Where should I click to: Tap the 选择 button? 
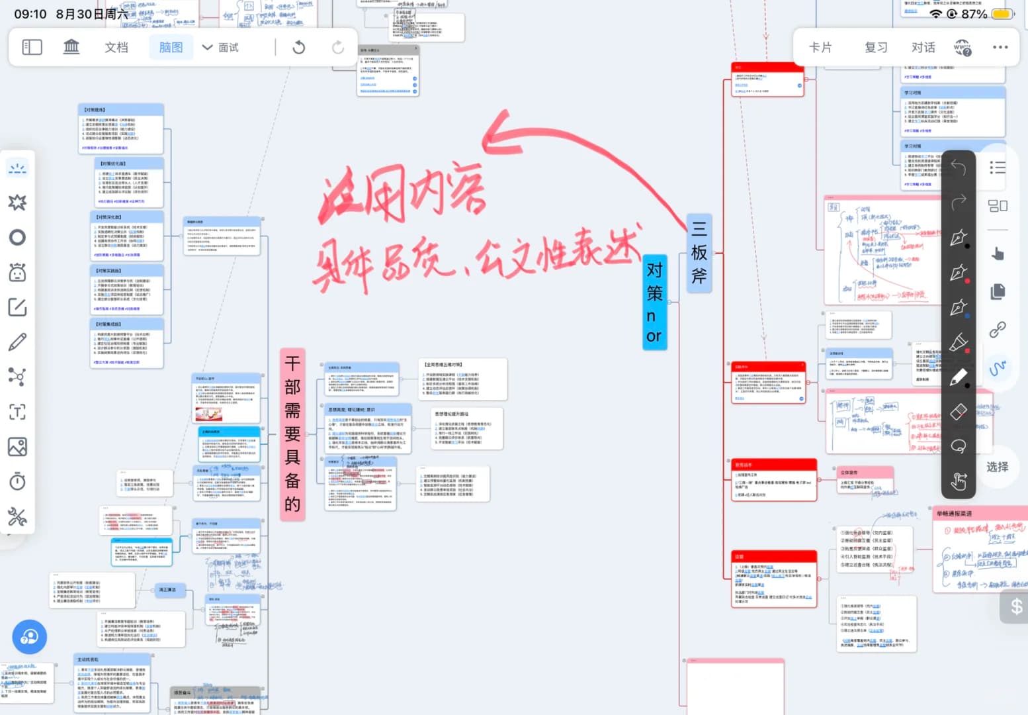click(998, 467)
